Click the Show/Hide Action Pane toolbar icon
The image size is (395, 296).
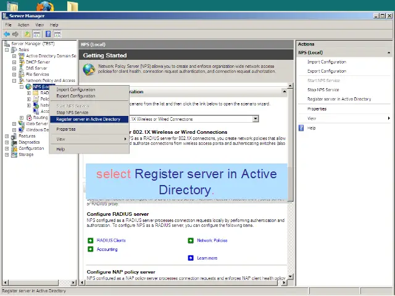pyautogui.click(x=57, y=34)
